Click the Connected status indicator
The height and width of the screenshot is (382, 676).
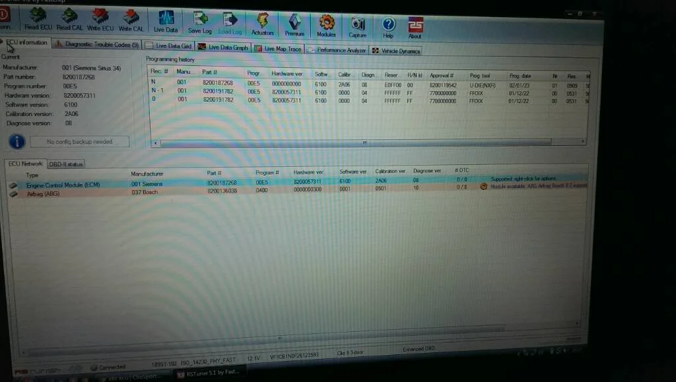pos(108,367)
